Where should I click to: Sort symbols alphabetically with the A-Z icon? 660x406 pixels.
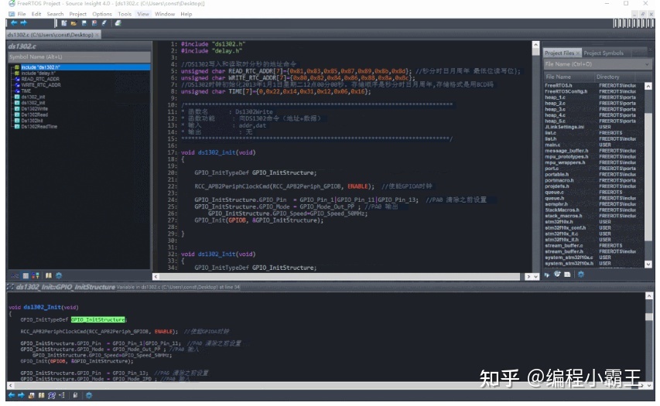[x=15, y=275]
